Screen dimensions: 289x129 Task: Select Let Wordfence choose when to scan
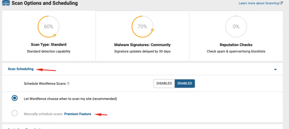(15, 99)
